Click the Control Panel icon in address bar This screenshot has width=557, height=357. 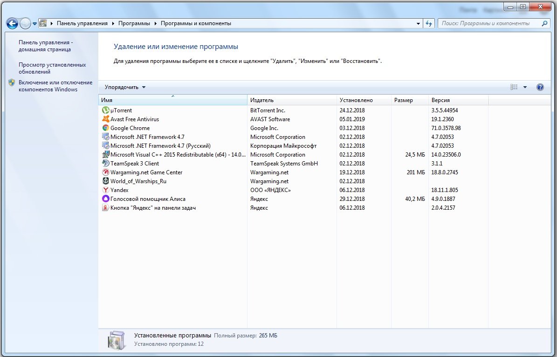[43, 23]
